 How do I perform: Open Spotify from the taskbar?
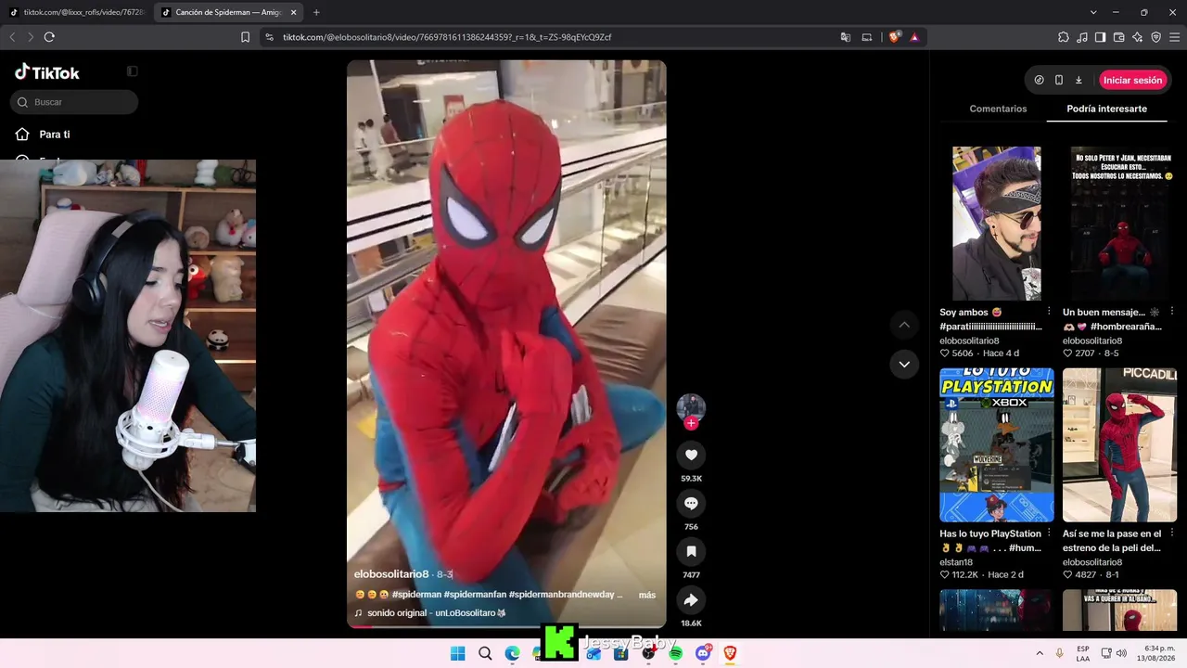[676, 653]
